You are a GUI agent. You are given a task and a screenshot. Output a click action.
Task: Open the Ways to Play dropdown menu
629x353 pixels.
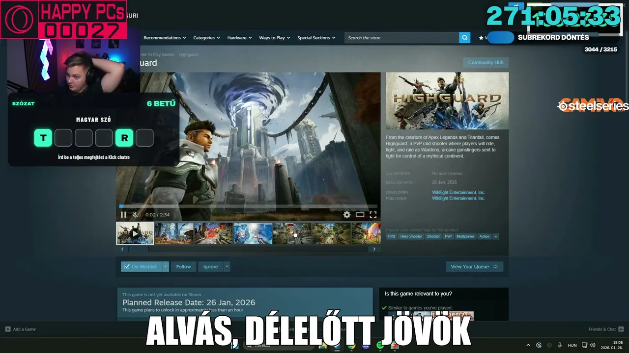click(x=275, y=38)
